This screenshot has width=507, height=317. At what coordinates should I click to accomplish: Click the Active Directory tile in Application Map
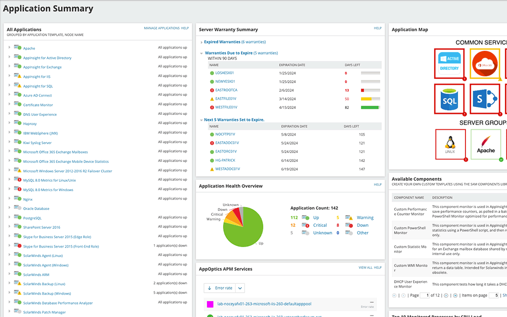450,63
